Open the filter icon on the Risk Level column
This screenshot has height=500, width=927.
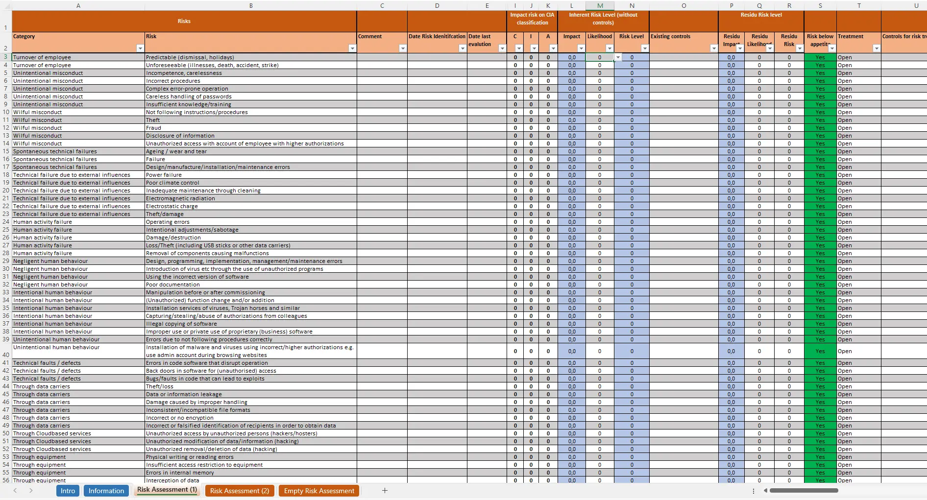point(645,48)
